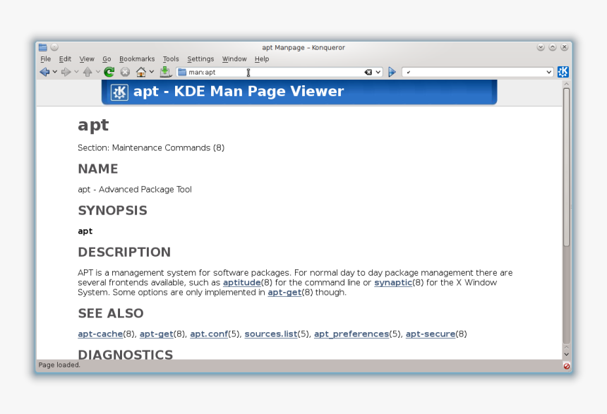Viewport: 607px width, 414px height.
Task: Click the red blocked icon in status bar
Action: (x=567, y=365)
